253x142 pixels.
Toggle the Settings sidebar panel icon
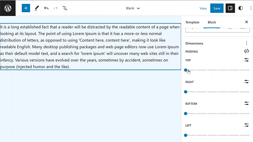tap(230, 8)
